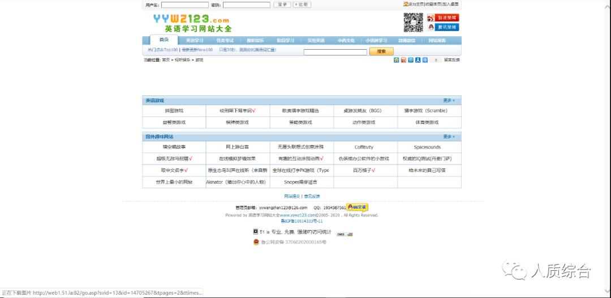Open the 动作类游戏 link

(364, 122)
